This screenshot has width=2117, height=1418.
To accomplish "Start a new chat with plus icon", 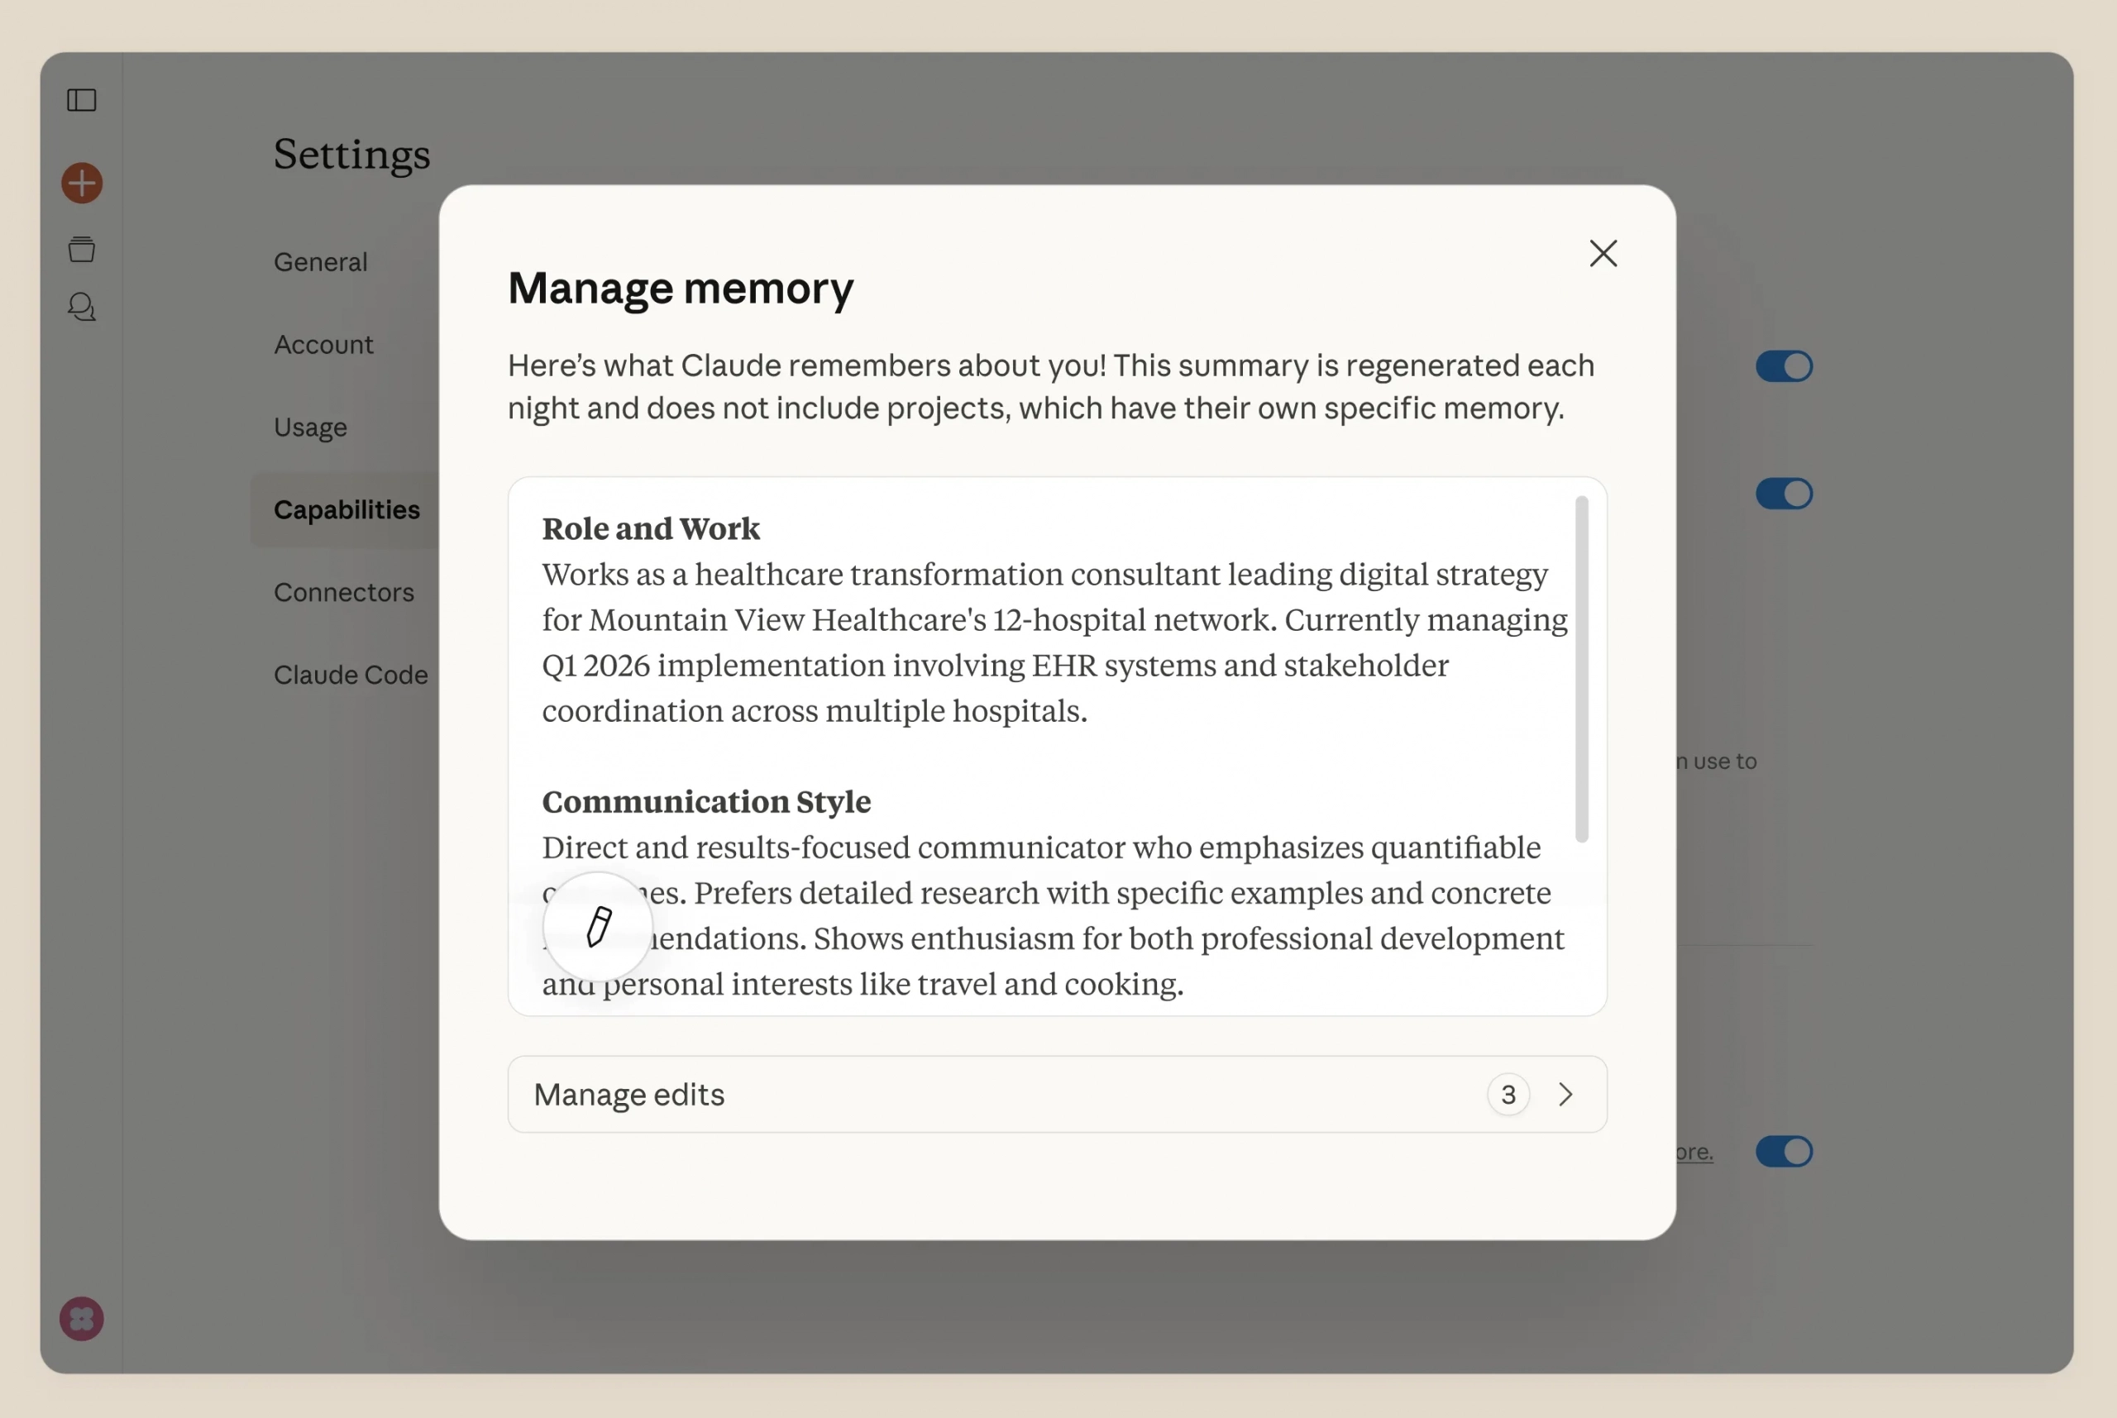I will pyautogui.click(x=81, y=184).
